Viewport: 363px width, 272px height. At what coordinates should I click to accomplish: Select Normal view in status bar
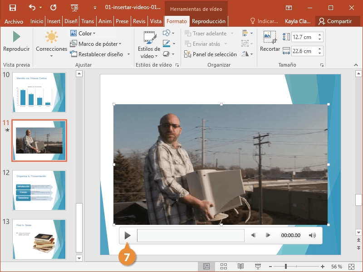206,267
